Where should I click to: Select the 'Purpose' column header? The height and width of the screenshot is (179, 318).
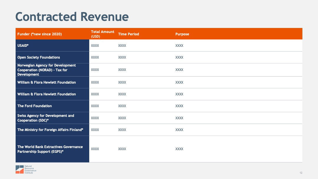[238, 34]
